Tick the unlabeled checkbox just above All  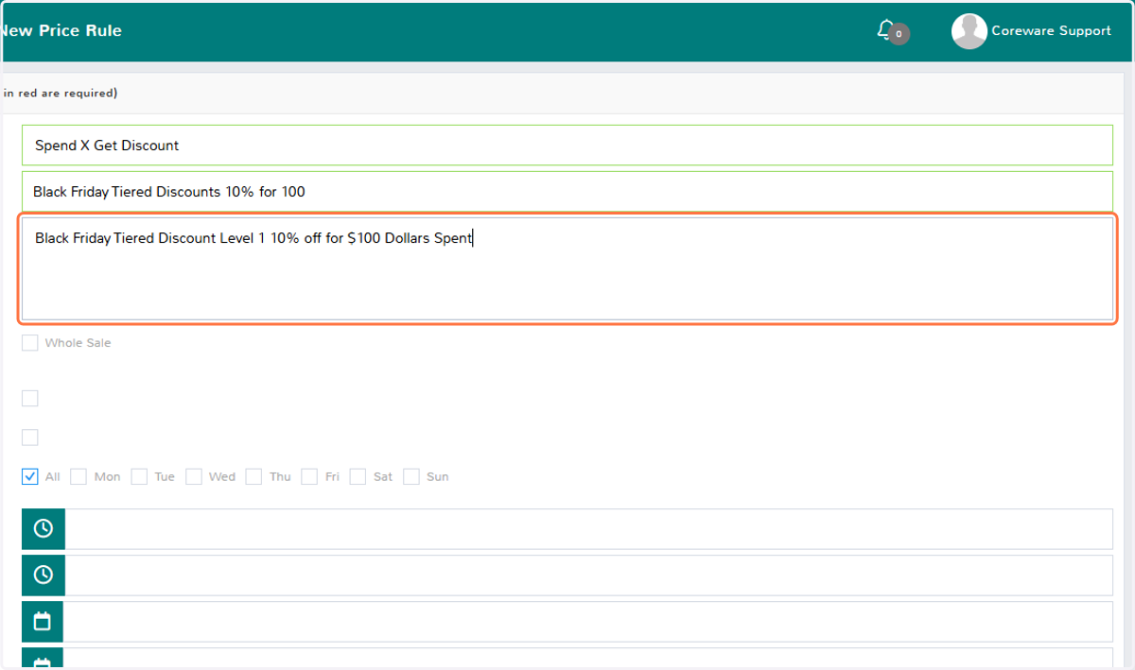coord(30,438)
